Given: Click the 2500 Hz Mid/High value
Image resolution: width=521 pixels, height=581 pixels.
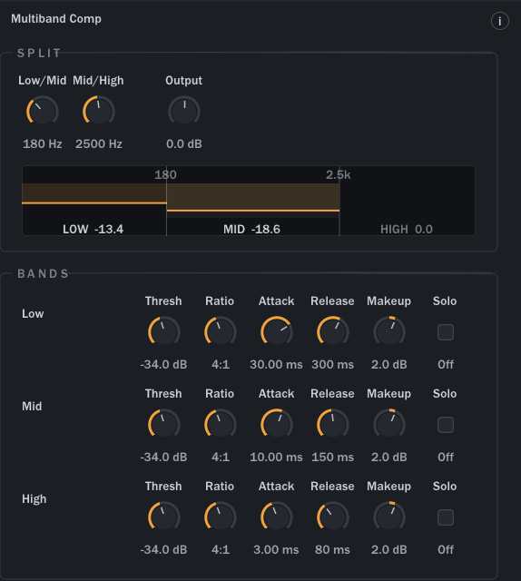Looking at the screenshot, I should [99, 143].
